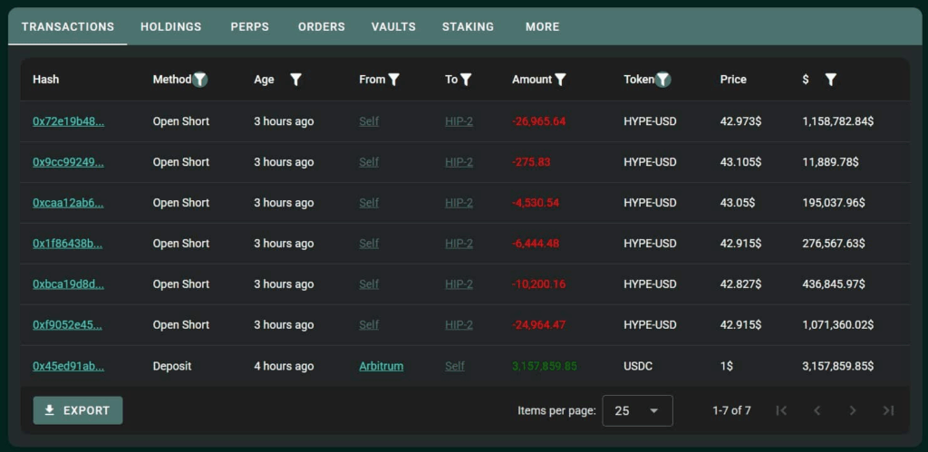The image size is (928, 452).
Task: Go to the first page
Action: (781, 410)
